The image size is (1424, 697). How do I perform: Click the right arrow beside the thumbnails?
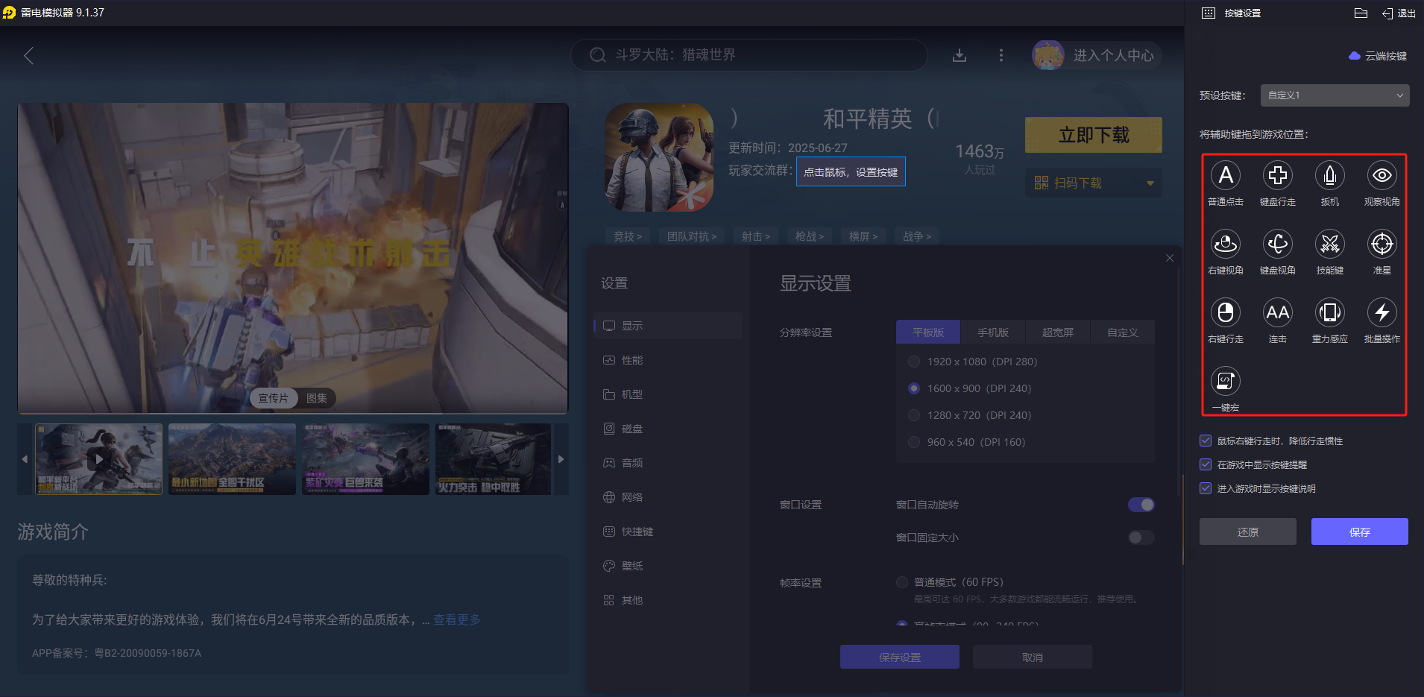(x=561, y=459)
